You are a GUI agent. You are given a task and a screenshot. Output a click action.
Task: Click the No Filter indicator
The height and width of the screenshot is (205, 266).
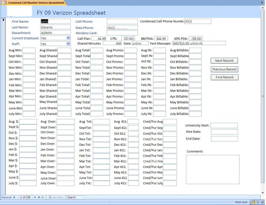56,197
